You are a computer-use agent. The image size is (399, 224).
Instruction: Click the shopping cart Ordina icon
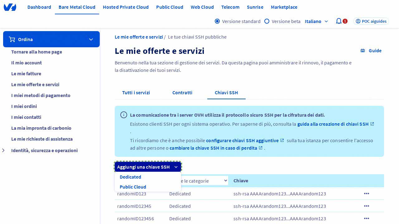[12, 39]
